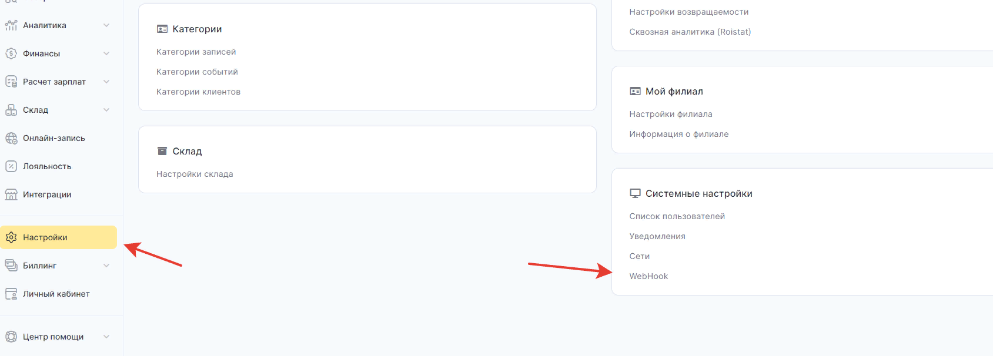Viewport: 993px width, 356px height.
Task: Click the Финансы dollar coin icon
Action: tap(11, 53)
